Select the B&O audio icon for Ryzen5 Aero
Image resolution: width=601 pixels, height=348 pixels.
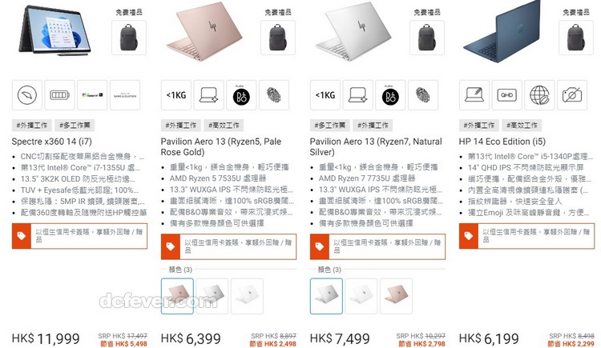pyautogui.click(x=241, y=95)
